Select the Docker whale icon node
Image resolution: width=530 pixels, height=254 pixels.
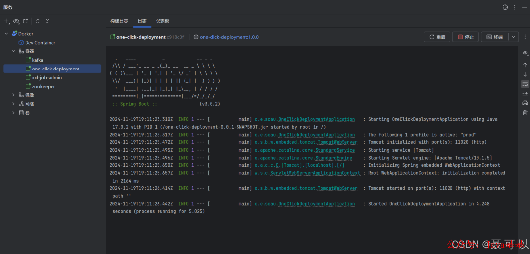14,34
